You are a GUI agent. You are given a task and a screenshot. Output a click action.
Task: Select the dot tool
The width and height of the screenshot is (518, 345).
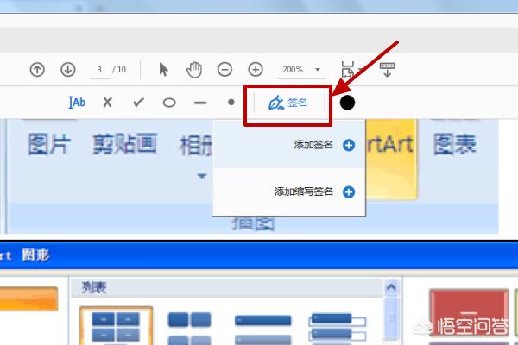(231, 103)
